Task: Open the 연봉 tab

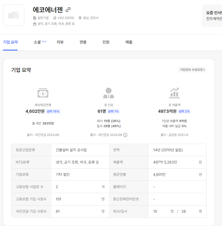Action: 83,42
